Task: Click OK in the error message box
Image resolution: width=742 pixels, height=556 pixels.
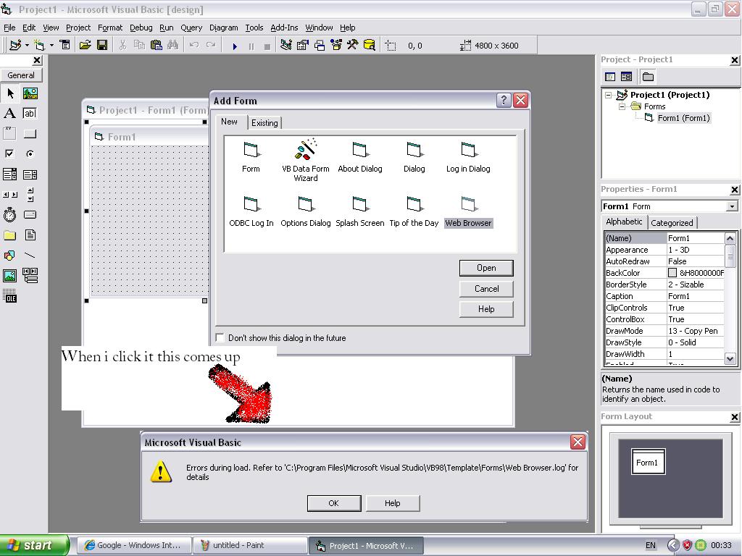Action: [333, 503]
